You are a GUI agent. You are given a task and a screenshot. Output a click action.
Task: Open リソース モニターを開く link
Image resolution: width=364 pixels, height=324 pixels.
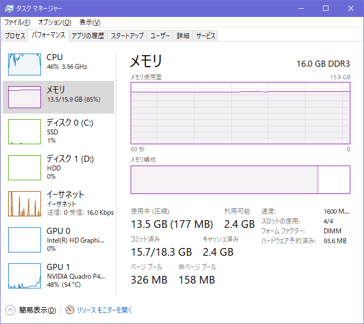point(104,310)
